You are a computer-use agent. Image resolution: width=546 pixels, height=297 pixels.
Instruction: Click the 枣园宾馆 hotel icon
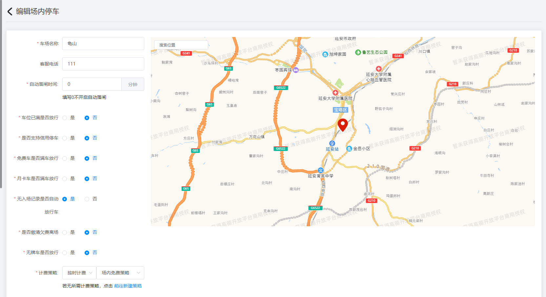pyautogui.click(x=296, y=70)
